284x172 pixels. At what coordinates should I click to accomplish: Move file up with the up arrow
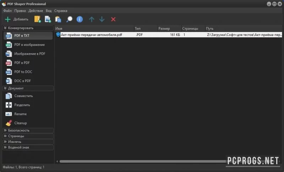92,19
